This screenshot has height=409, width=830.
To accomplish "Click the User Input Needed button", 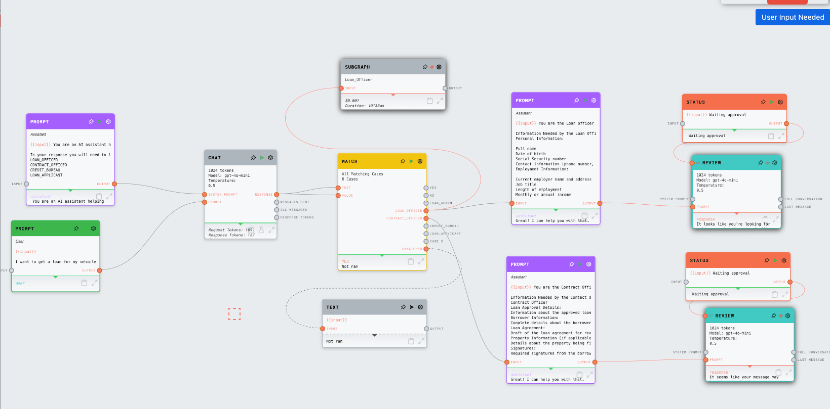I will (x=793, y=17).
